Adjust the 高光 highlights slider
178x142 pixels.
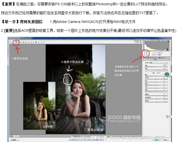[156, 82]
